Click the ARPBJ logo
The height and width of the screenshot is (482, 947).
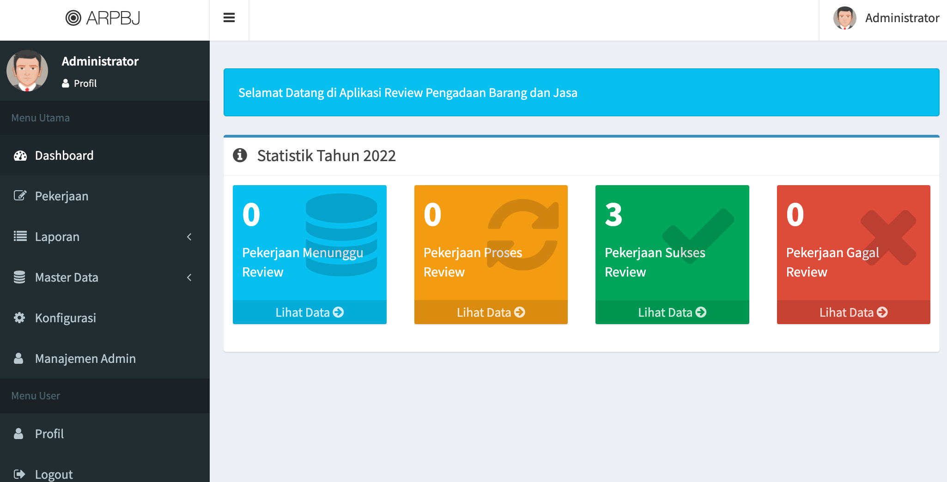pyautogui.click(x=103, y=18)
